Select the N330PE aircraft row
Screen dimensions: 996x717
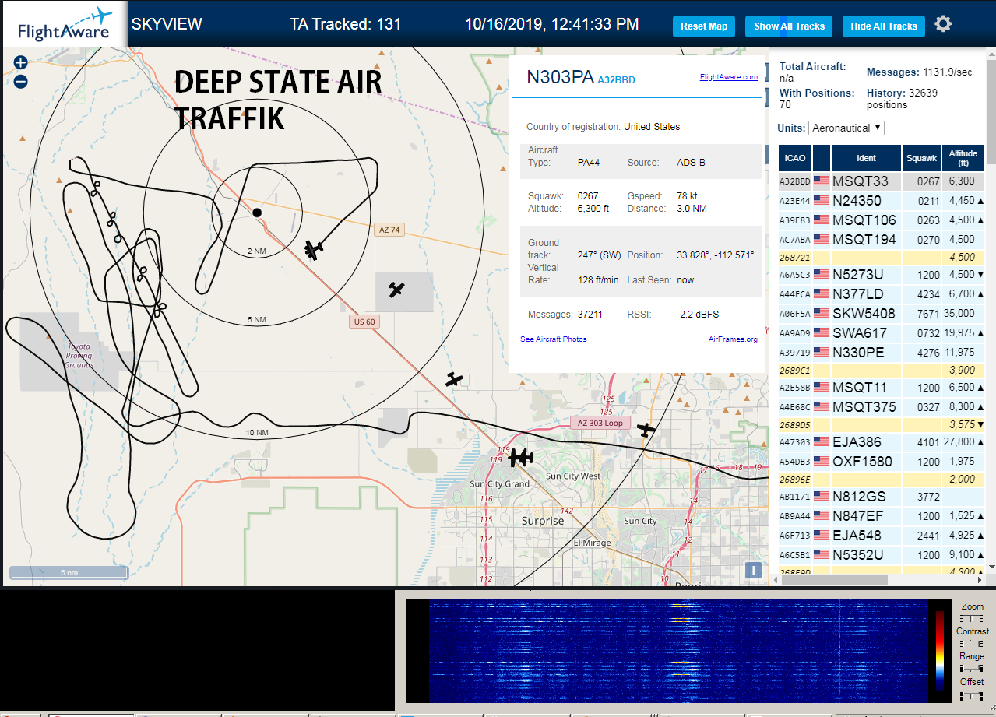pos(882,353)
